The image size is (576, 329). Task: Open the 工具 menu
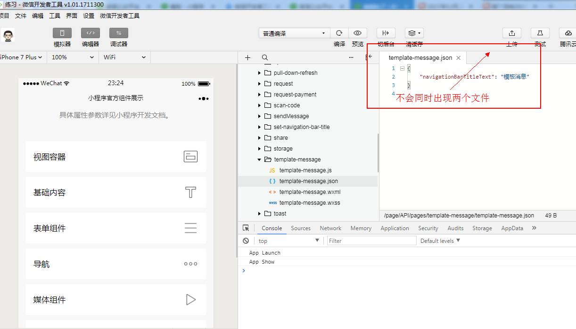(55, 16)
